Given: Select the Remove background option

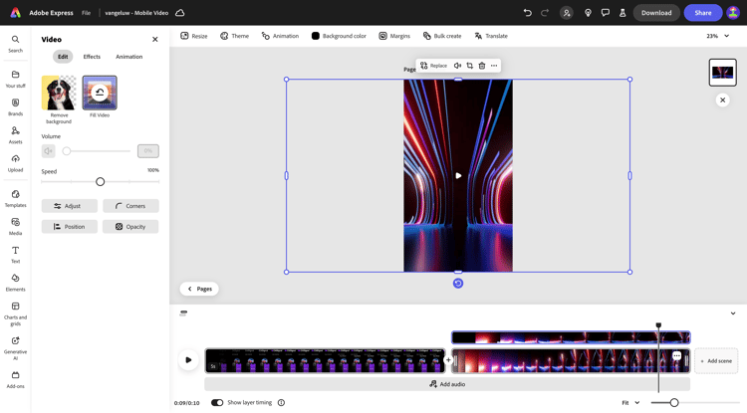Looking at the screenshot, I should pos(59,94).
